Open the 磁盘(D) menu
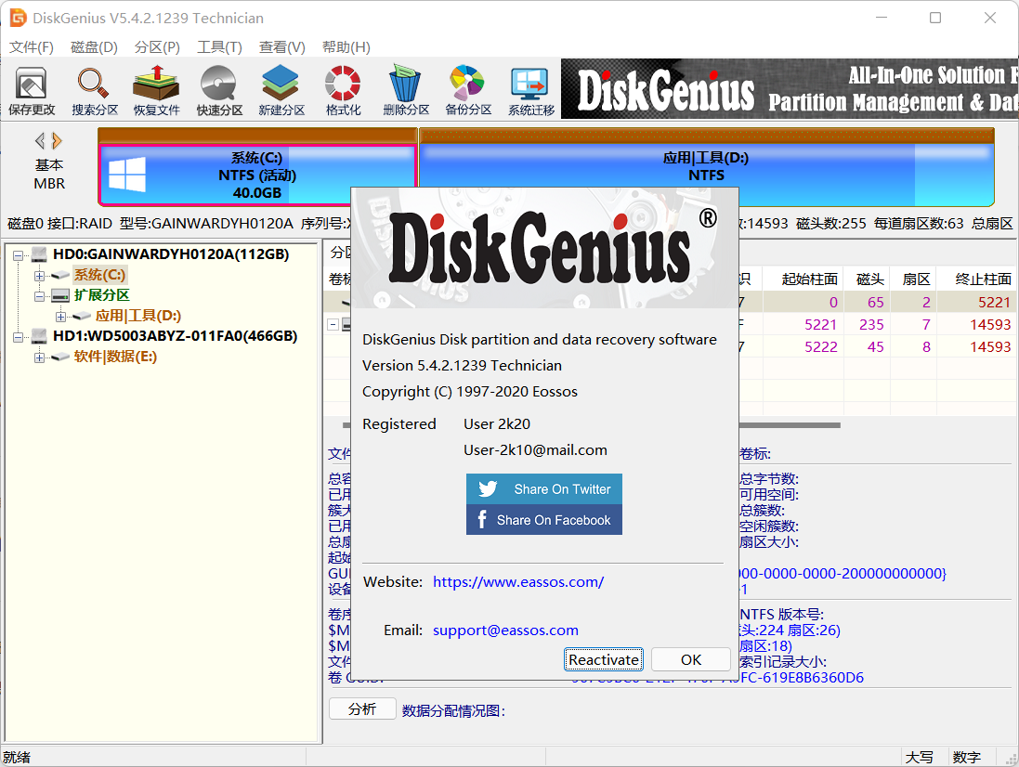The image size is (1019, 767). [x=94, y=46]
